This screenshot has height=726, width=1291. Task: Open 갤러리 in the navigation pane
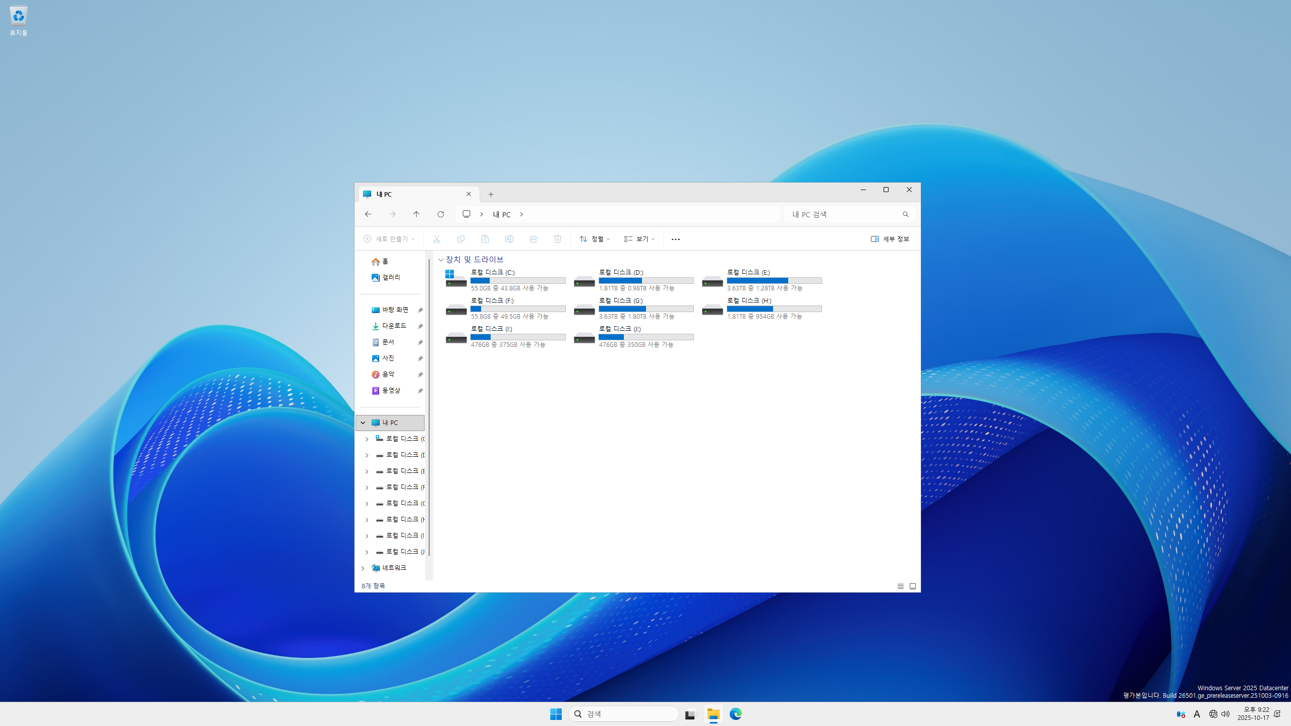pyautogui.click(x=391, y=277)
